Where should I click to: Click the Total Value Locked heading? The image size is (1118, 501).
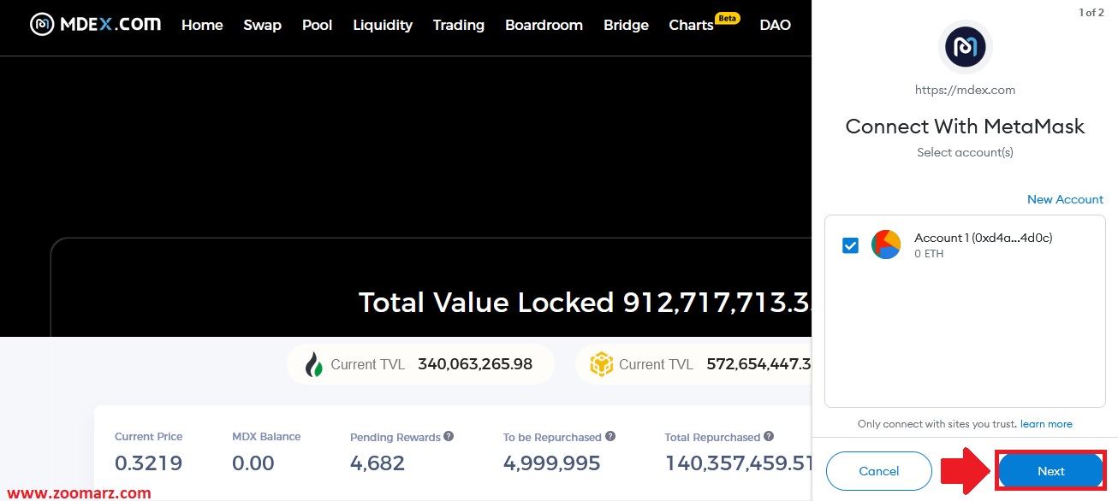pos(585,303)
